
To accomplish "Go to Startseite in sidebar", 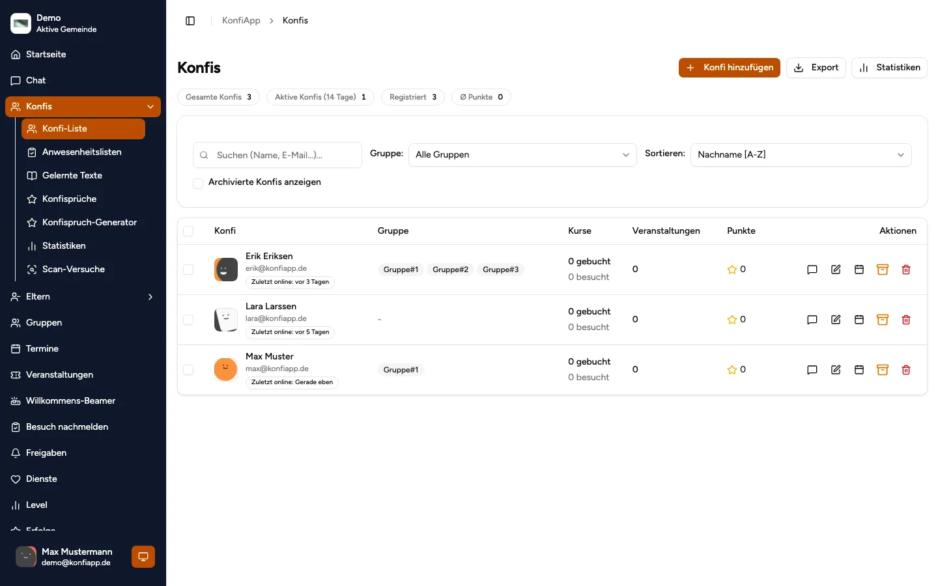I will click(83, 55).
